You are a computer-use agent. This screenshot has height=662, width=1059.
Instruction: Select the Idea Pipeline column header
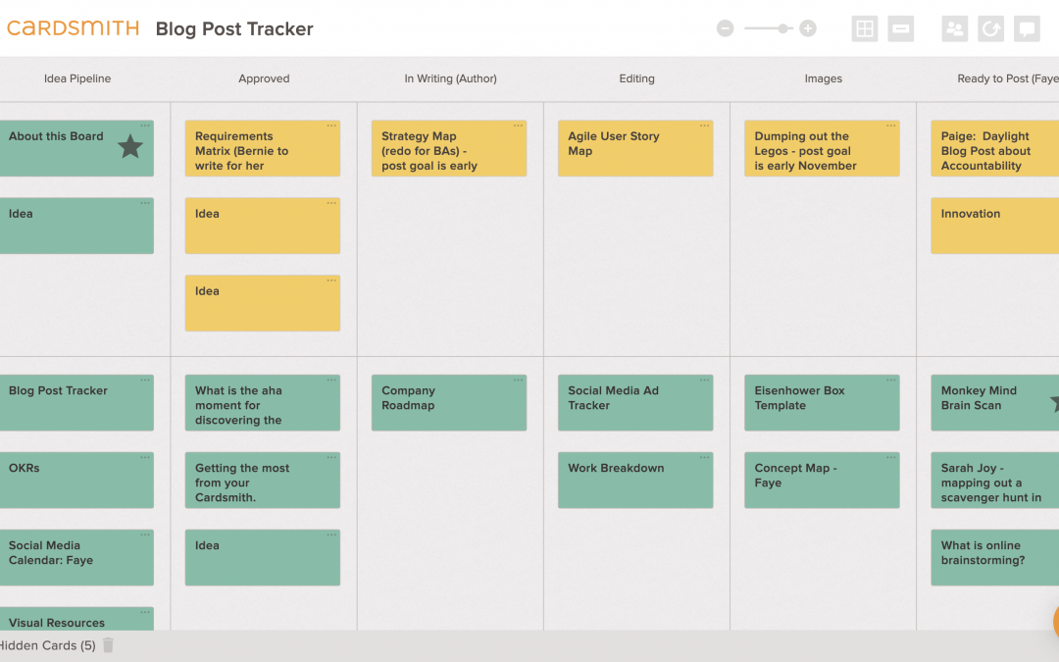coord(77,78)
